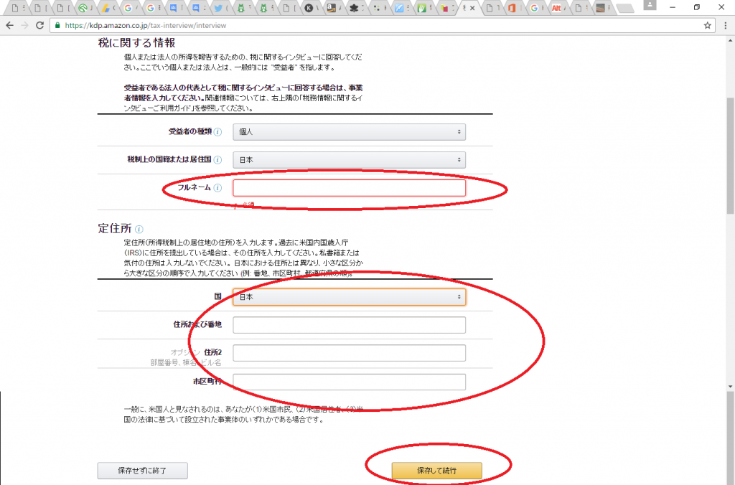This screenshot has width=735, height=485.
Task: View site security info via the lock icon
Action: 57,25
